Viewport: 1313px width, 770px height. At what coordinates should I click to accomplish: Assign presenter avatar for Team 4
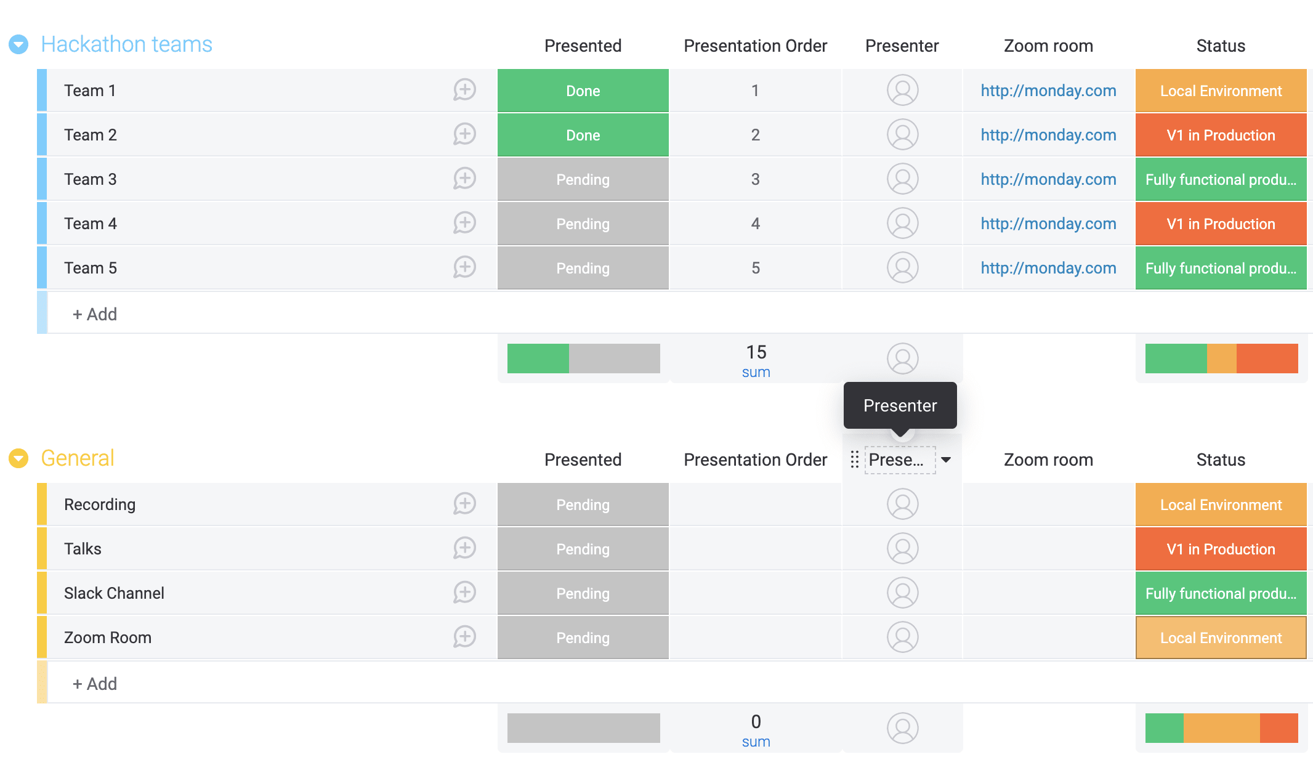pyautogui.click(x=902, y=223)
